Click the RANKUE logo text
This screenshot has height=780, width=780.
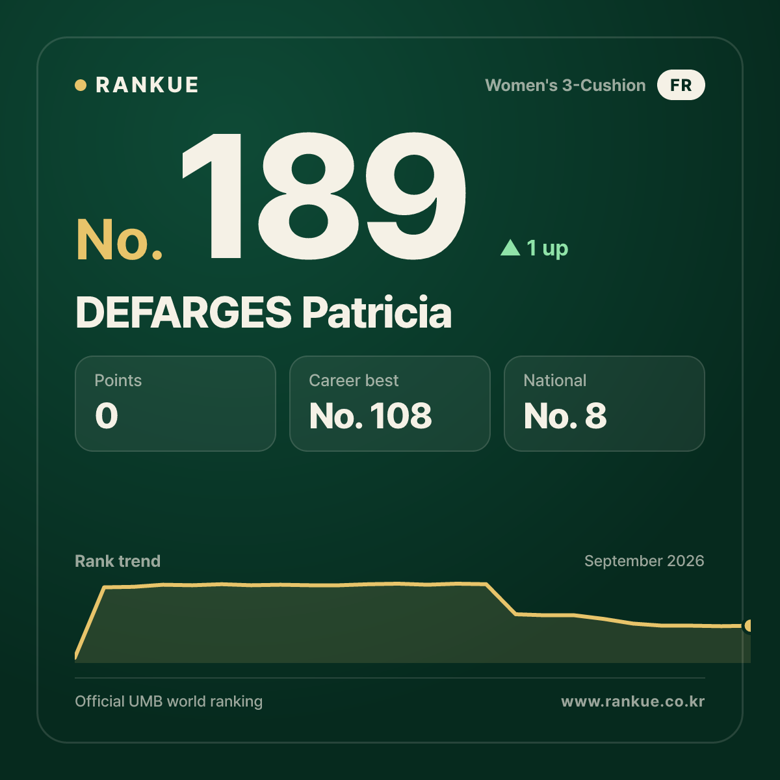pyautogui.click(x=147, y=85)
